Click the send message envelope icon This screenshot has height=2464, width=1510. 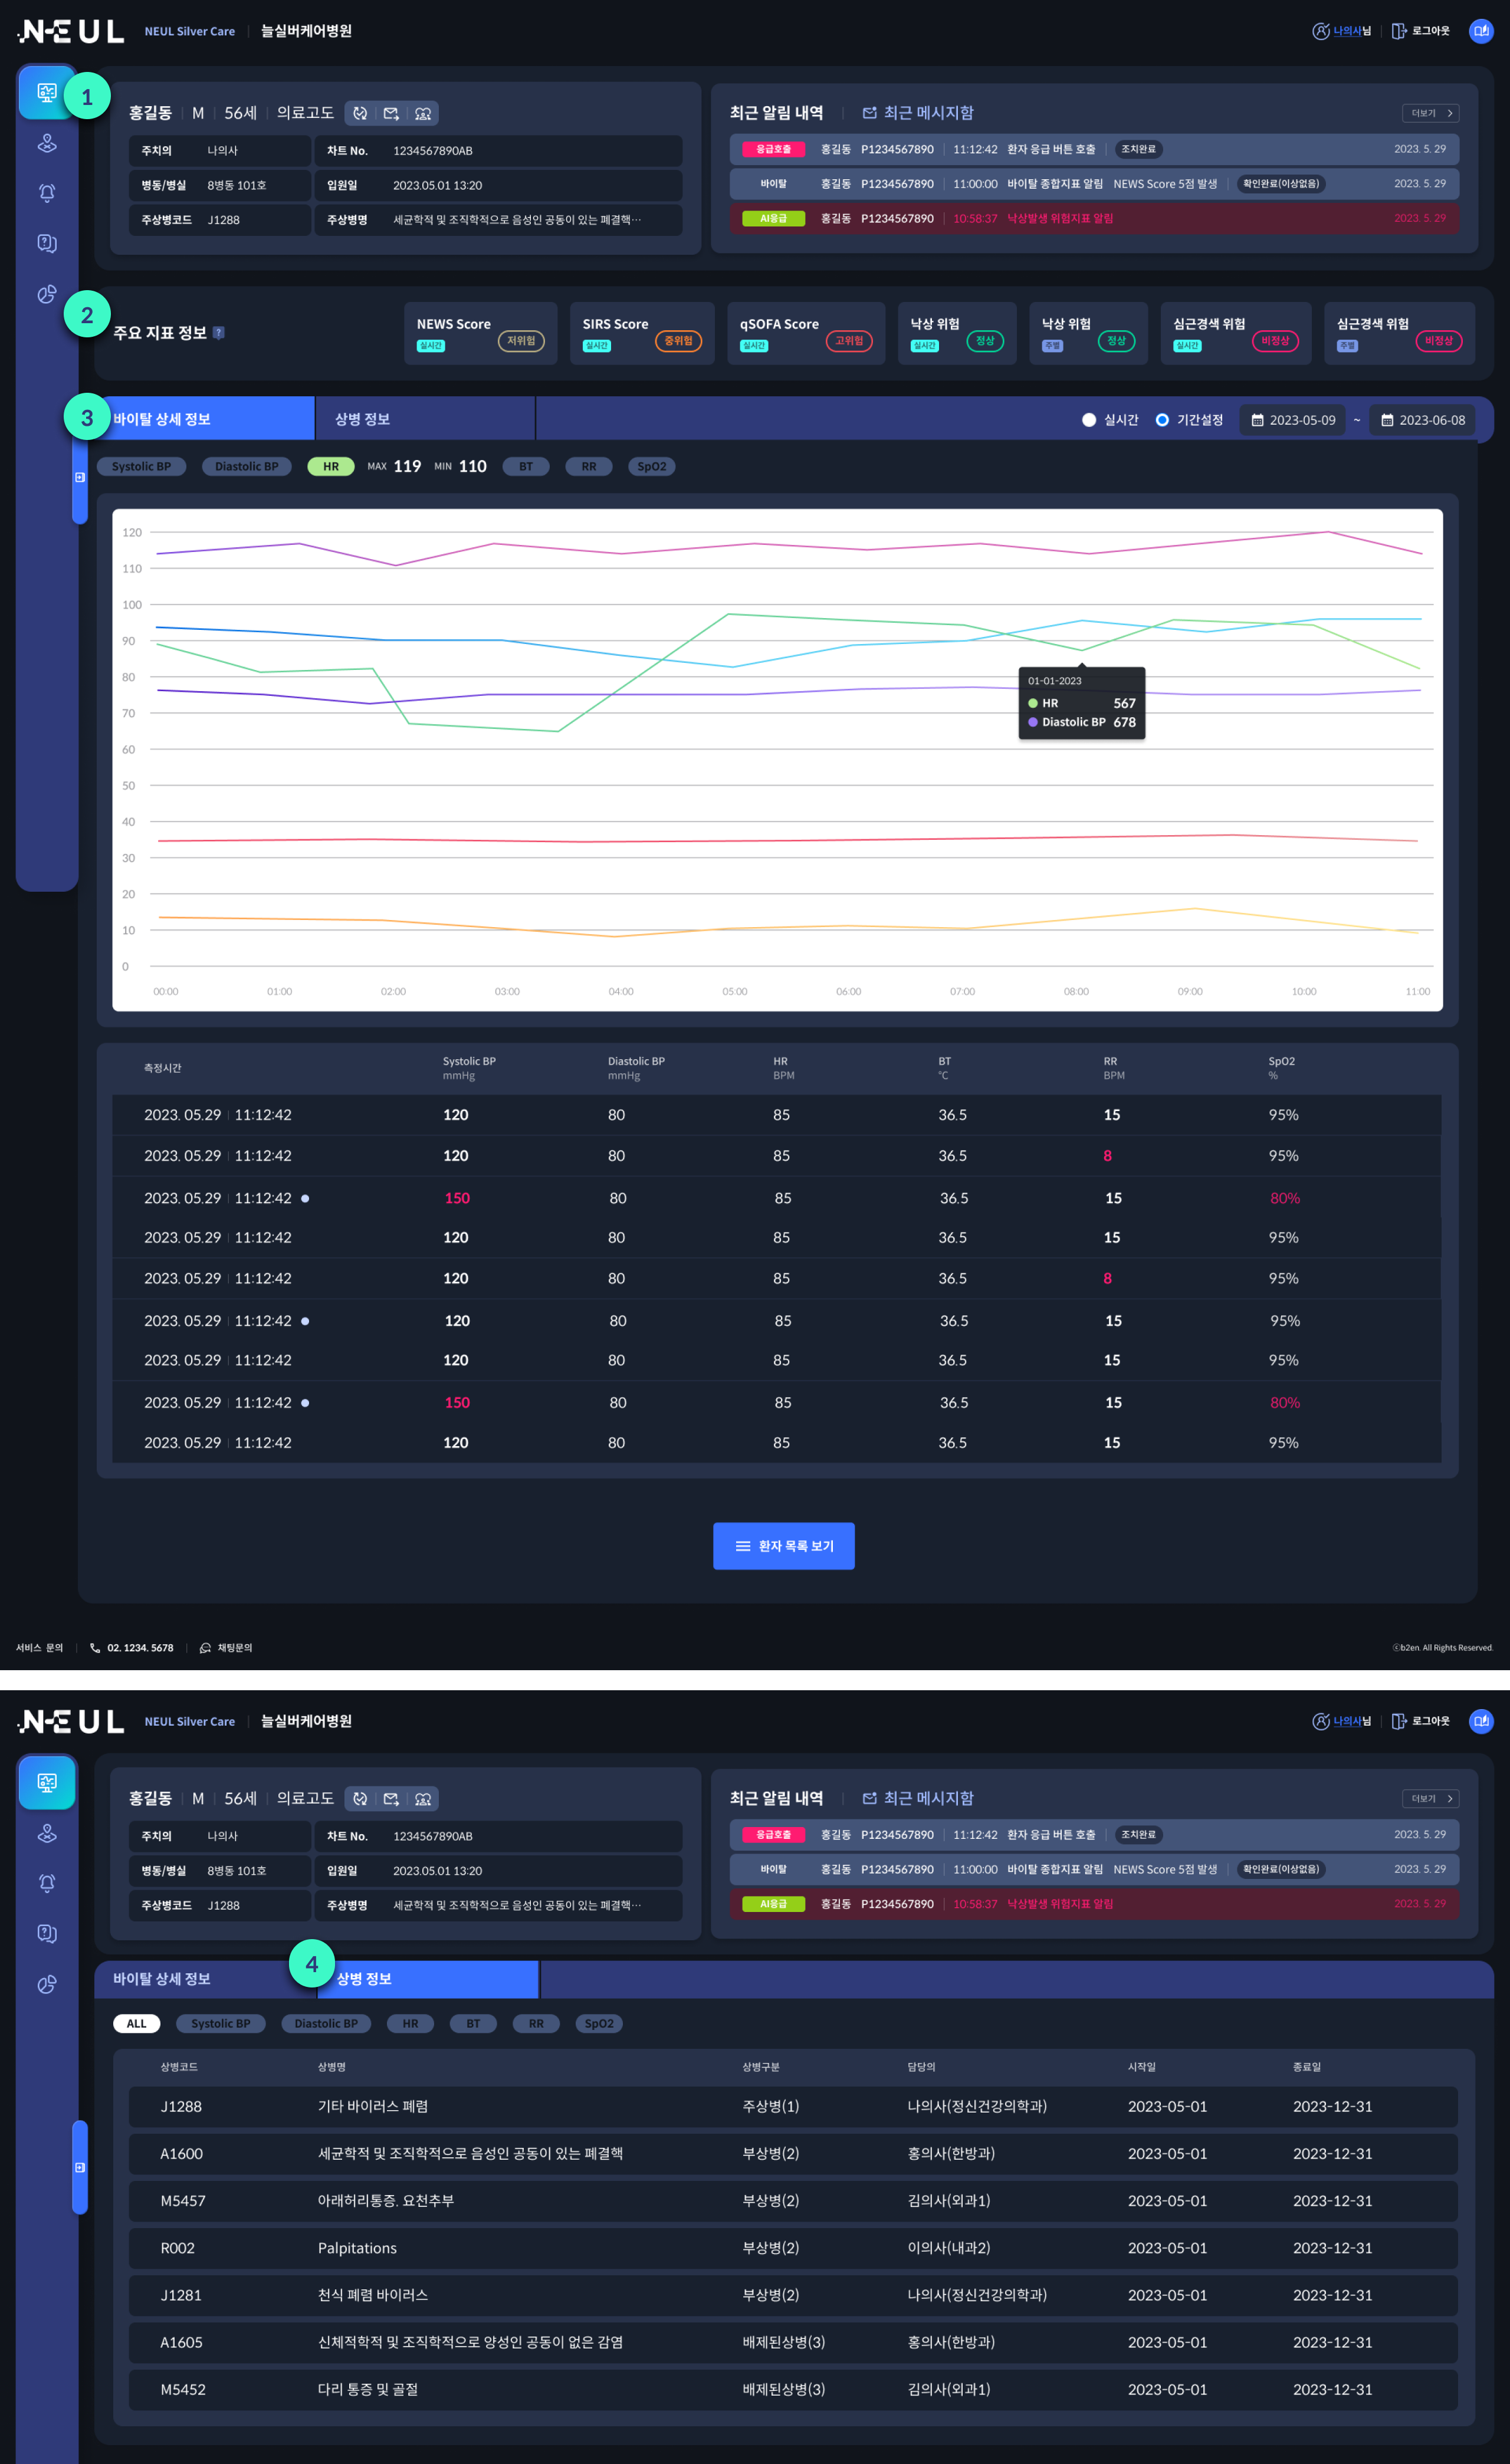(x=391, y=114)
